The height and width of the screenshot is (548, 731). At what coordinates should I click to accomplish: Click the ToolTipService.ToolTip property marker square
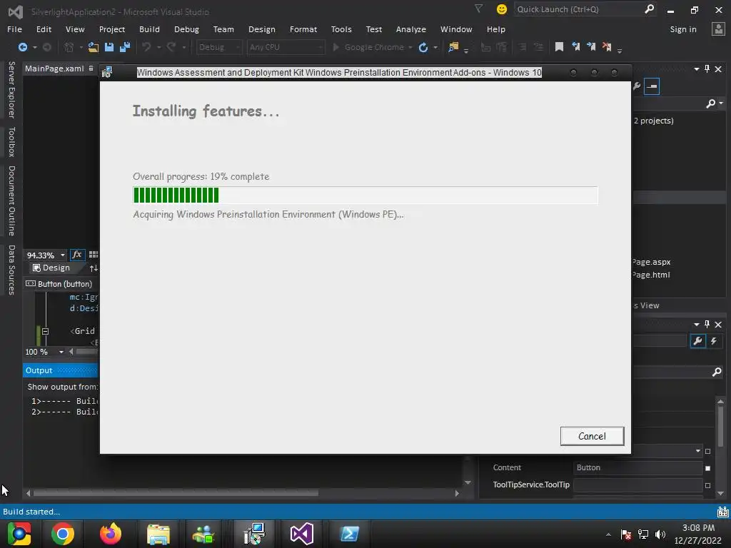[x=707, y=485]
